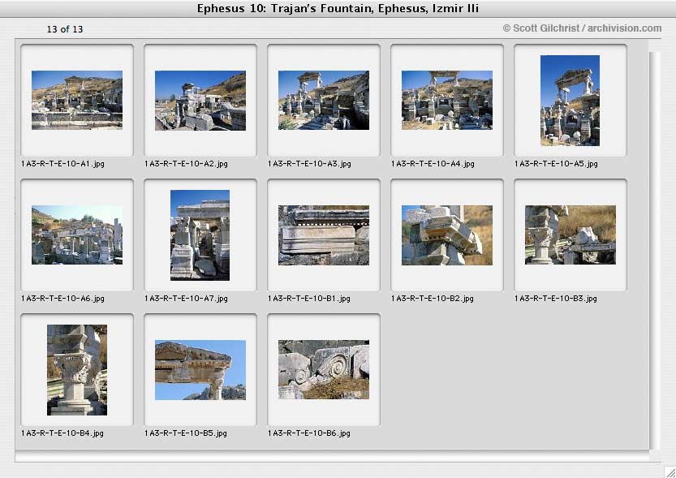Click filename label 1A3-R-T-E-10-B5.jpg
Screen dimensions: 676x478
click(x=185, y=433)
